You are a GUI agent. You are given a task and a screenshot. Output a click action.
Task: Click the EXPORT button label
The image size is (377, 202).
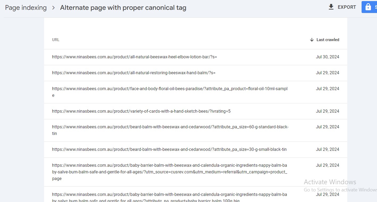click(347, 7)
